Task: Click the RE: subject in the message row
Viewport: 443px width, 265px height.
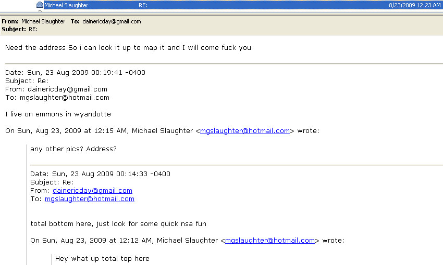Action: pyautogui.click(x=143, y=5)
